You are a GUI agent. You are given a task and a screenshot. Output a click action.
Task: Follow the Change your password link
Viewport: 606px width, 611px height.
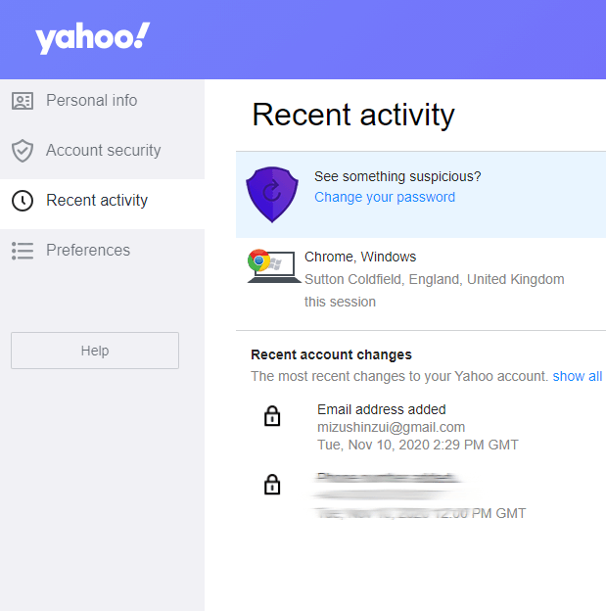(385, 197)
